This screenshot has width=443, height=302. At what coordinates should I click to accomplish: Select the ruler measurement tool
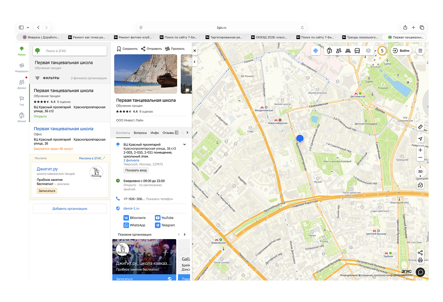click(x=420, y=127)
